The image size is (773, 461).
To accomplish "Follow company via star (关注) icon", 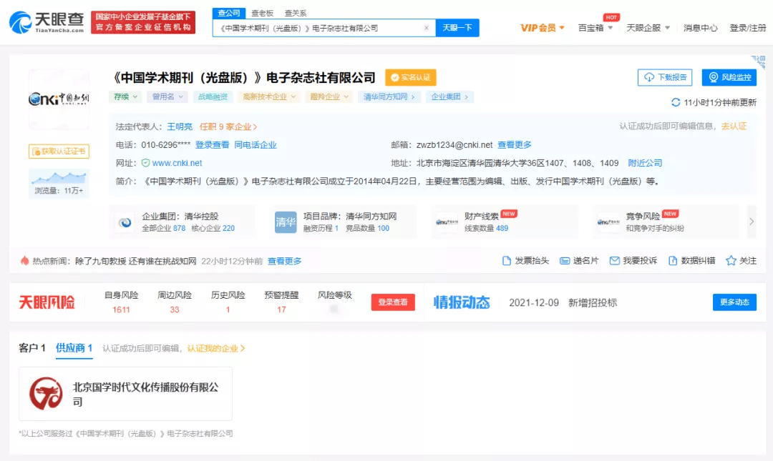I will 731,261.
